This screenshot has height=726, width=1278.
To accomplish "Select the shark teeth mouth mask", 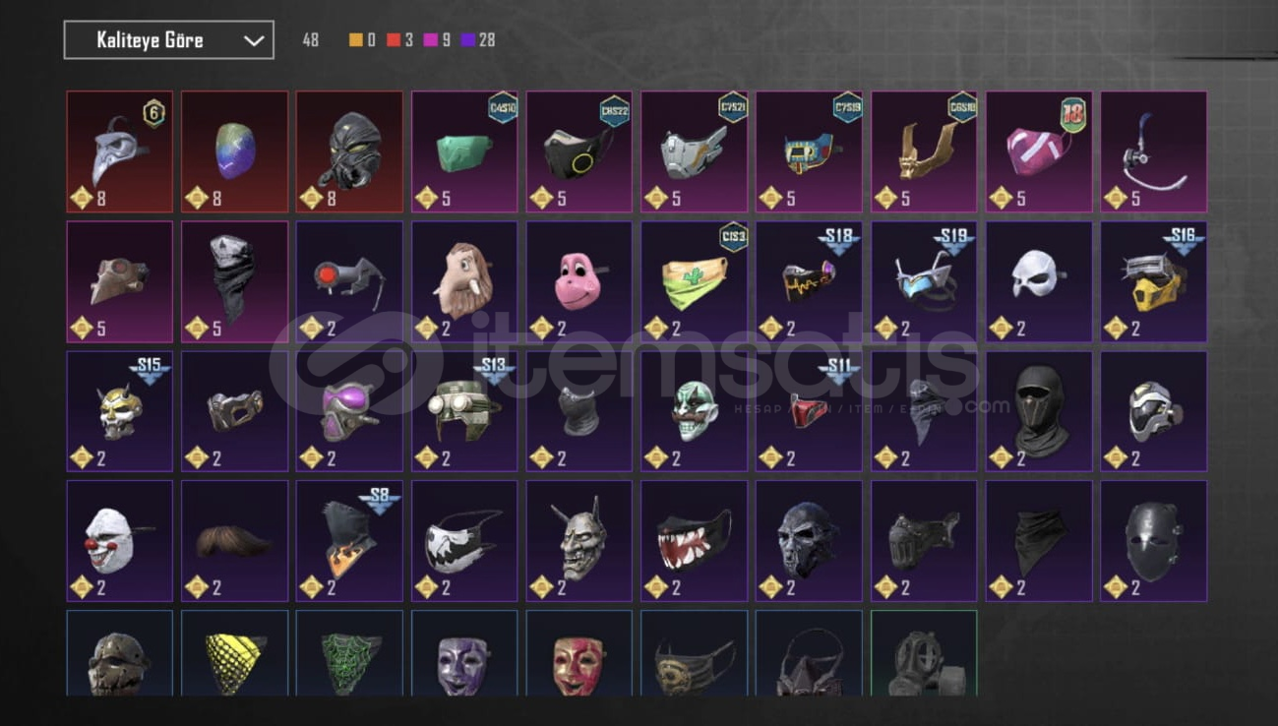I will (695, 541).
